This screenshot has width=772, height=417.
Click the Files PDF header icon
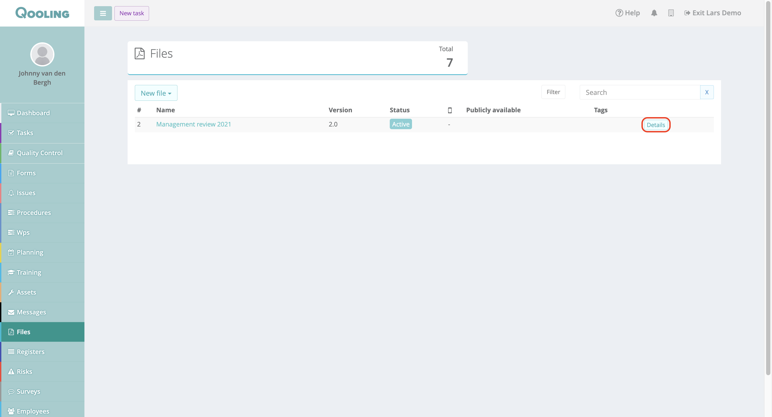(140, 54)
